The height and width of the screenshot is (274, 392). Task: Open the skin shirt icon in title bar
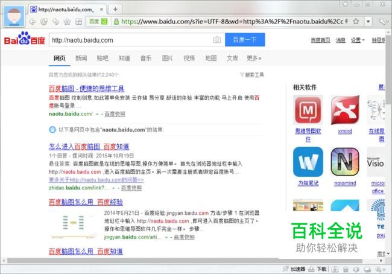click(x=345, y=4)
